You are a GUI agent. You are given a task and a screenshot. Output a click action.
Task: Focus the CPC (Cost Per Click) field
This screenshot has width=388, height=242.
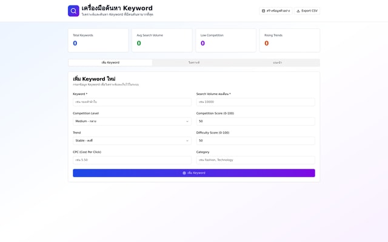tap(132, 160)
